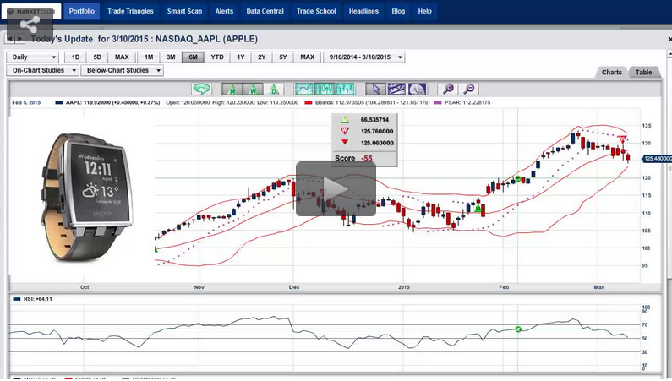Switch to the Charts tab

[611, 73]
